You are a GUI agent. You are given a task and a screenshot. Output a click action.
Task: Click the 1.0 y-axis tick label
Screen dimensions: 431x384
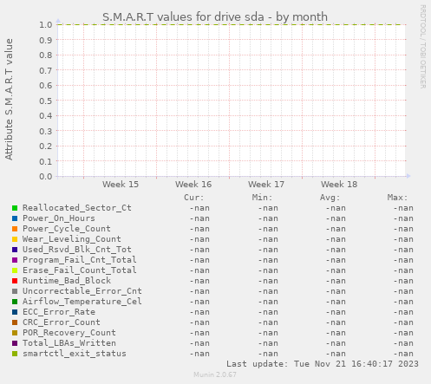point(46,24)
